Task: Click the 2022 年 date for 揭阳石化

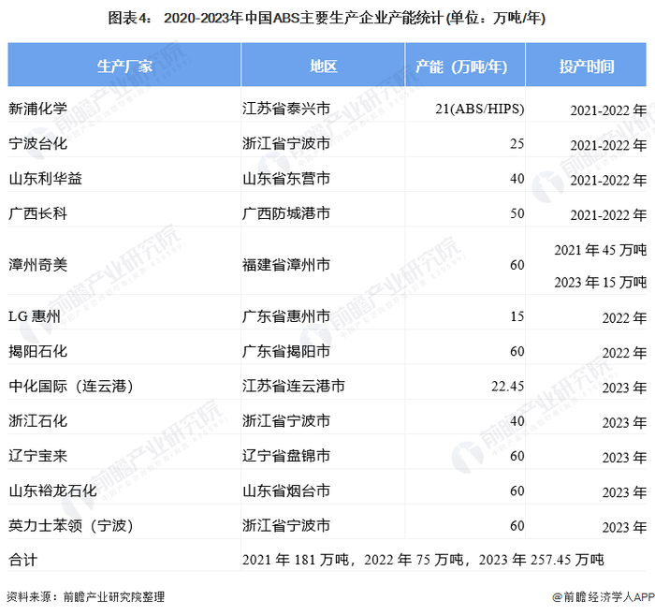Action: coord(624,353)
